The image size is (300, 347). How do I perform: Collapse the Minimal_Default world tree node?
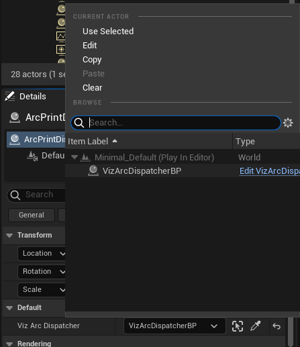coord(74,158)
